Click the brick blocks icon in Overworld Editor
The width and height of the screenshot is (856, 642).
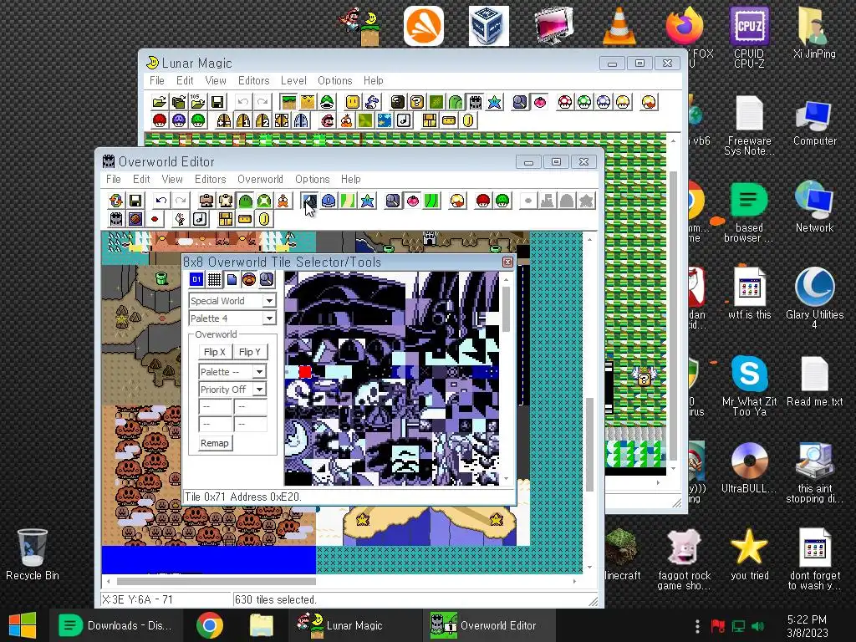(x=226, y=220)
